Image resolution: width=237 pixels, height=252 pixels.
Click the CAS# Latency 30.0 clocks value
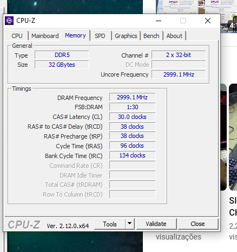132,117
